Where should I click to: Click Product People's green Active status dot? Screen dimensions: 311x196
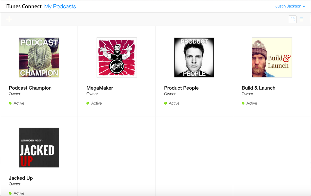166,103
